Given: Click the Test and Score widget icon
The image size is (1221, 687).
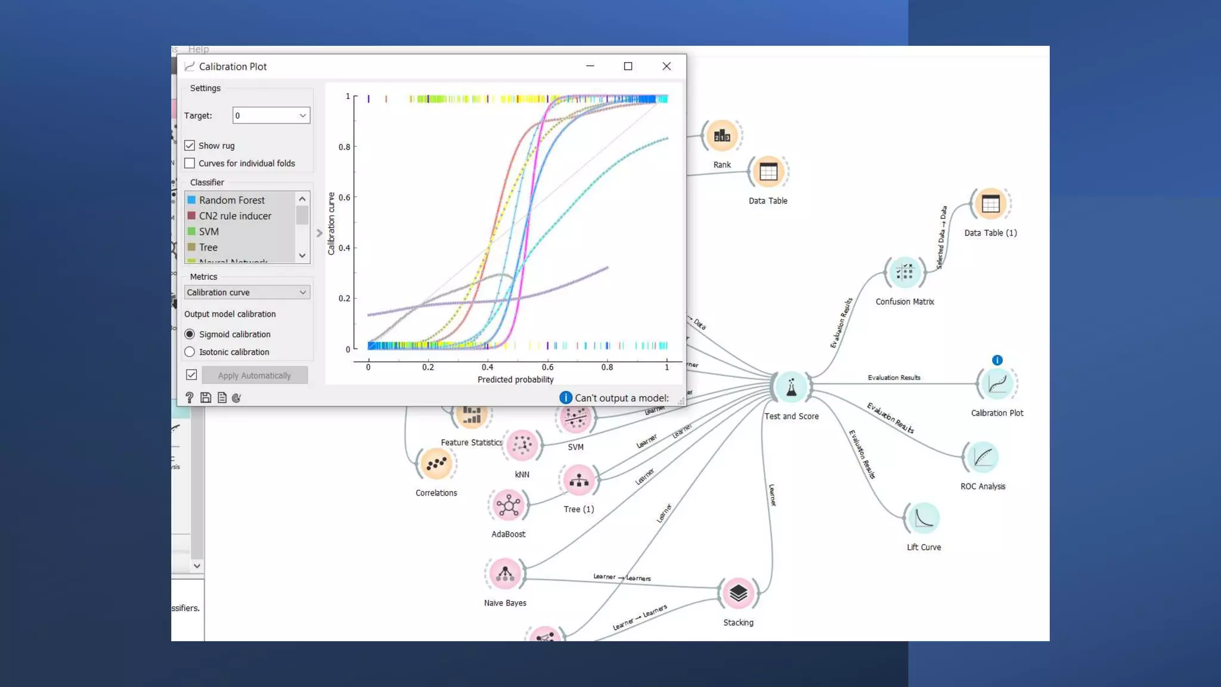Looking at the screenshot, I should click(791, 387).
